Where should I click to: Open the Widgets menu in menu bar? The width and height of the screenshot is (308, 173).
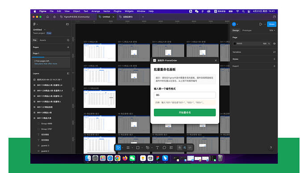pos(129,12)
